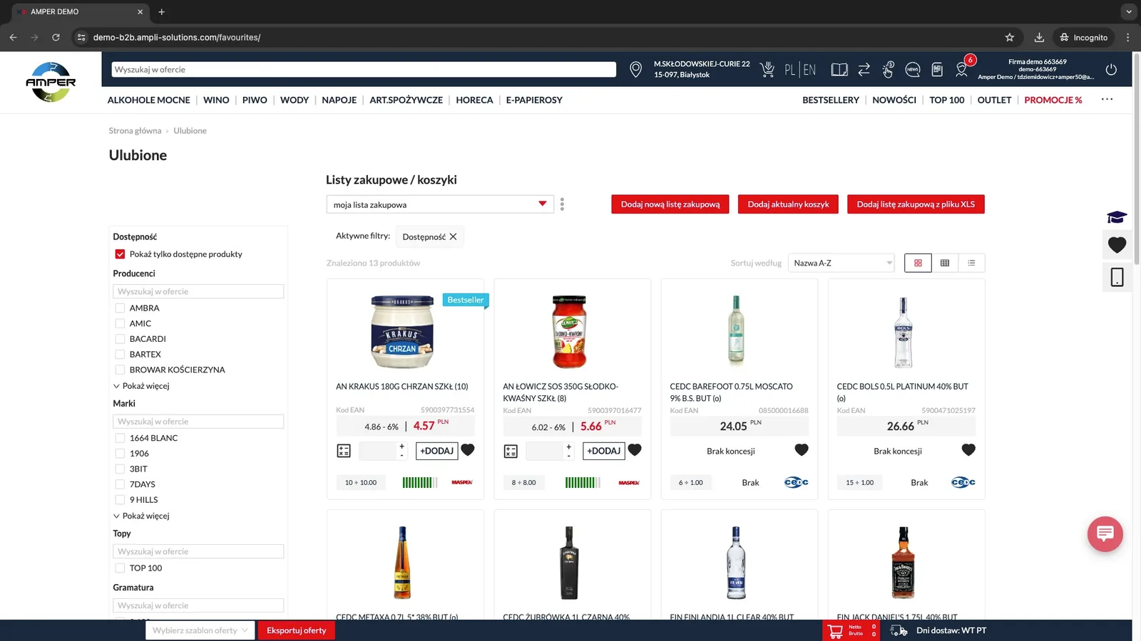Go to PROMOCJE % section

point(1053,100)
